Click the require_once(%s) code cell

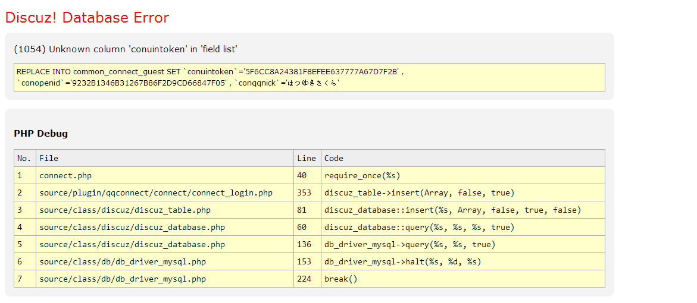click(362, 175)
